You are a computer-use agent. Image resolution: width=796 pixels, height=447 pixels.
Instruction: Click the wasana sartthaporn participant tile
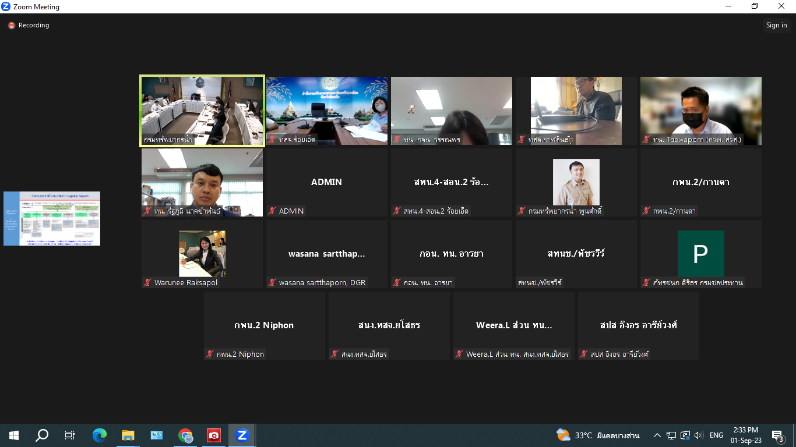pos(326,254)
